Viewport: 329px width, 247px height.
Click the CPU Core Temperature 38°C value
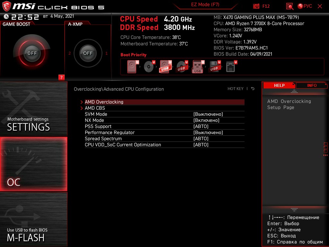tap(176, 37)
